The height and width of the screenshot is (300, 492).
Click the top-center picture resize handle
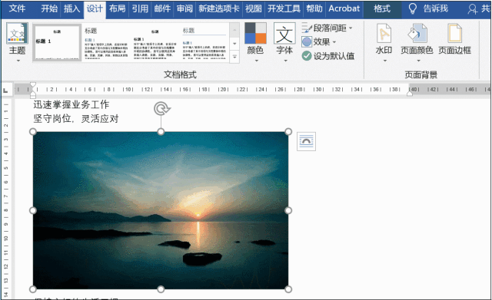[x=161, y=131]
